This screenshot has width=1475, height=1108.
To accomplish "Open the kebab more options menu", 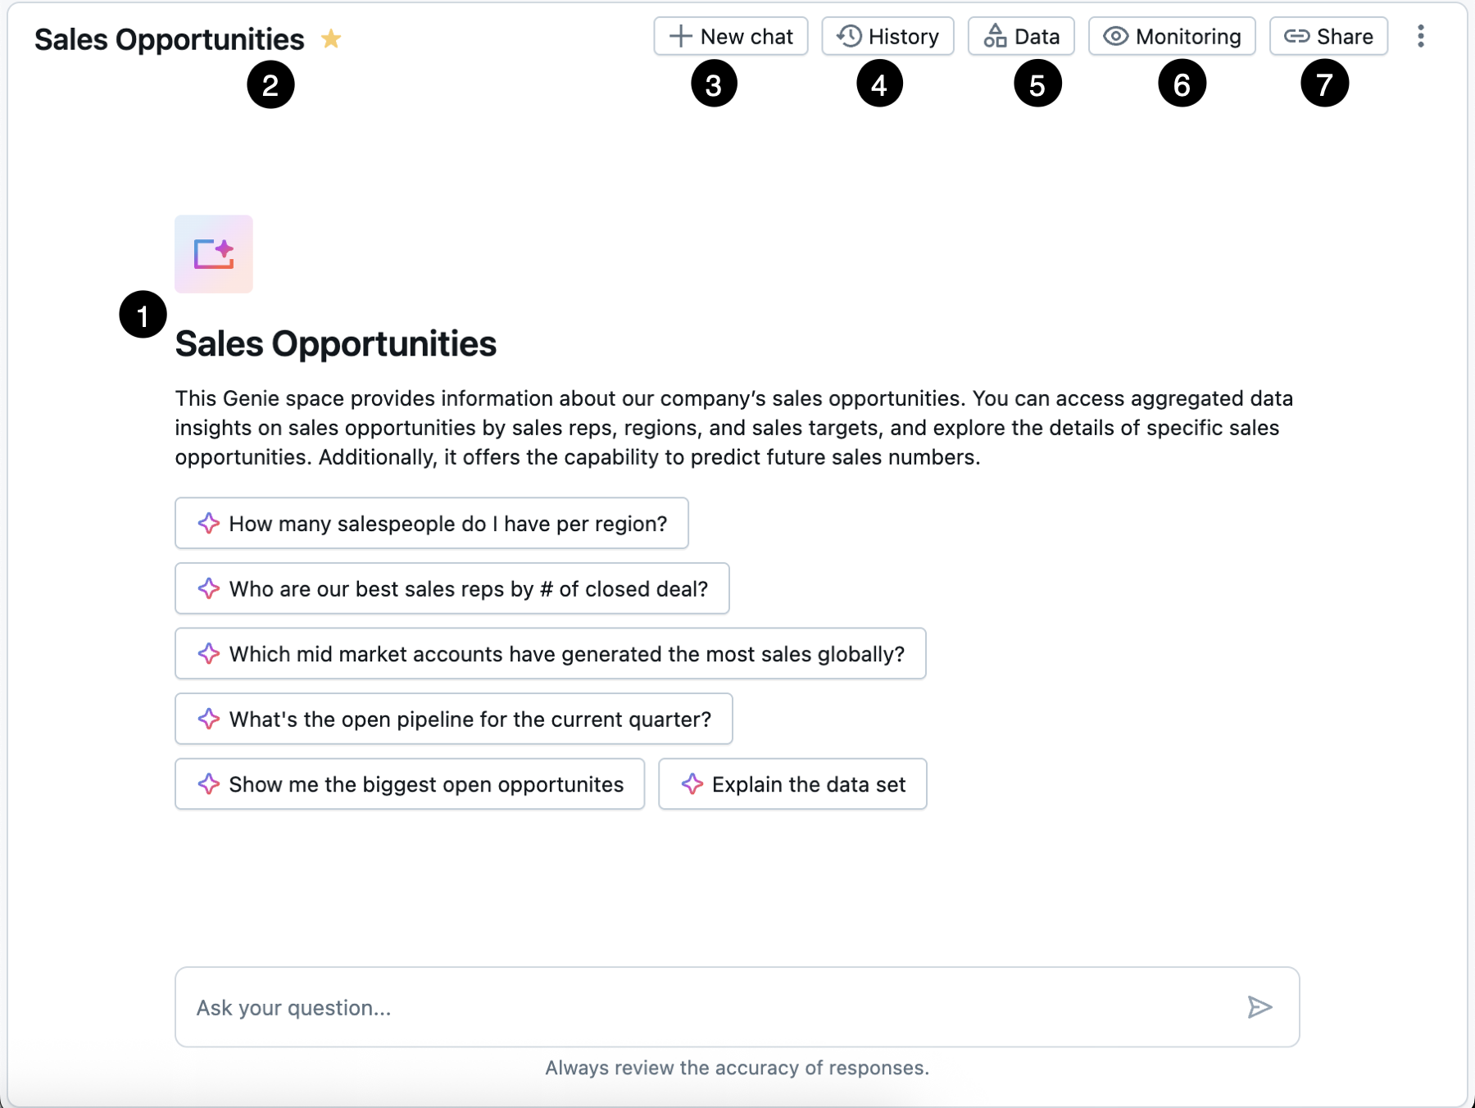I will [x=1421, y=36].
